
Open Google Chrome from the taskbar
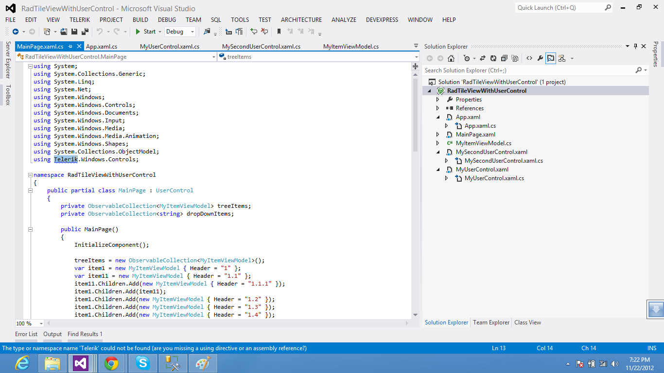point(111,363)
